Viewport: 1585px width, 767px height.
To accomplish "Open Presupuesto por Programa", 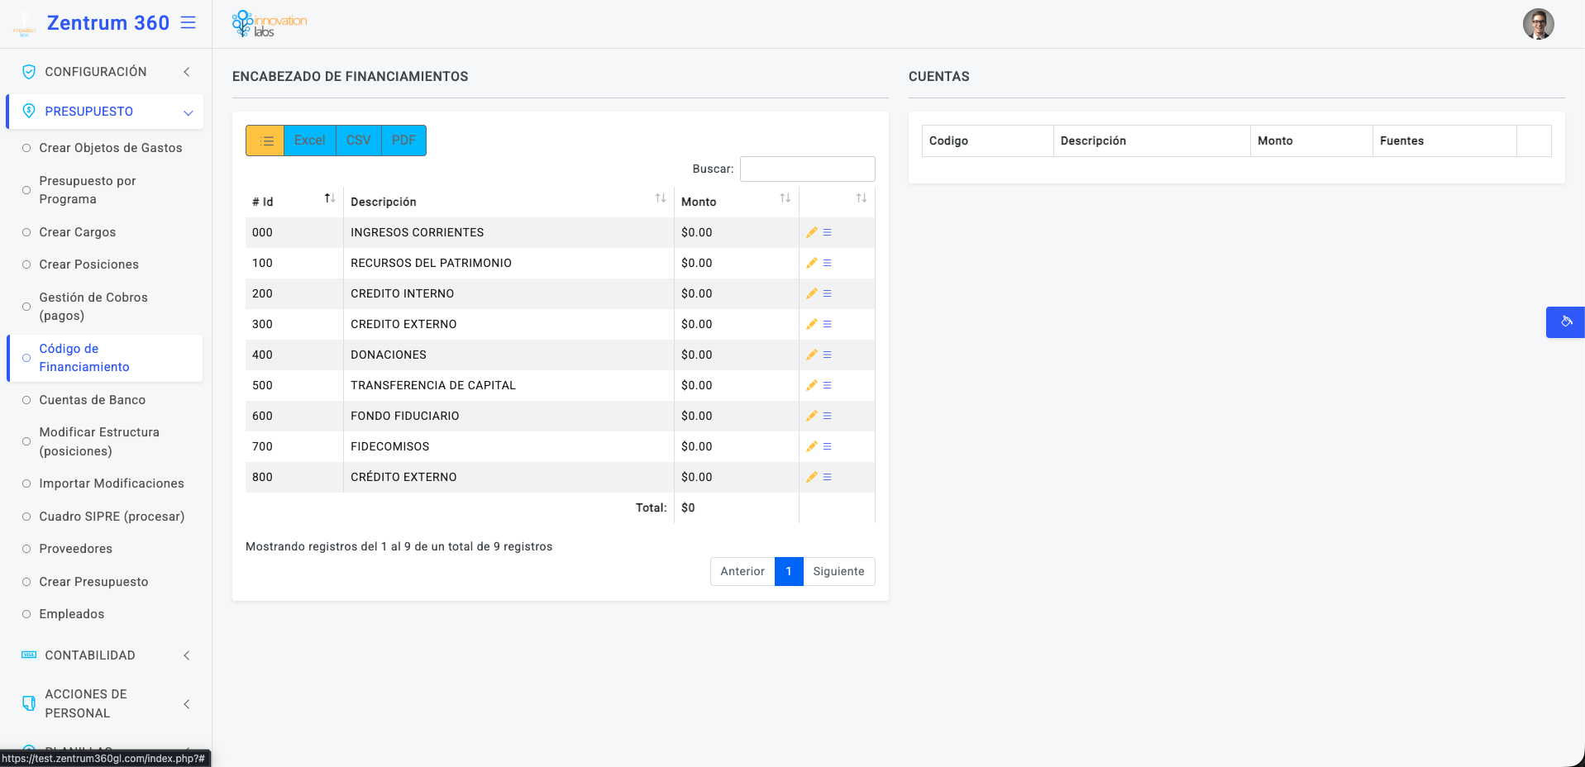I will 88,190.
